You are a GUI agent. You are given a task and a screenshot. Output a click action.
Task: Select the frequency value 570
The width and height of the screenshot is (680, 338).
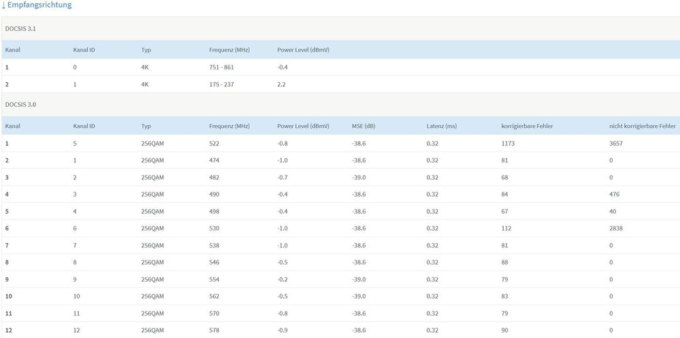[214, 314]
